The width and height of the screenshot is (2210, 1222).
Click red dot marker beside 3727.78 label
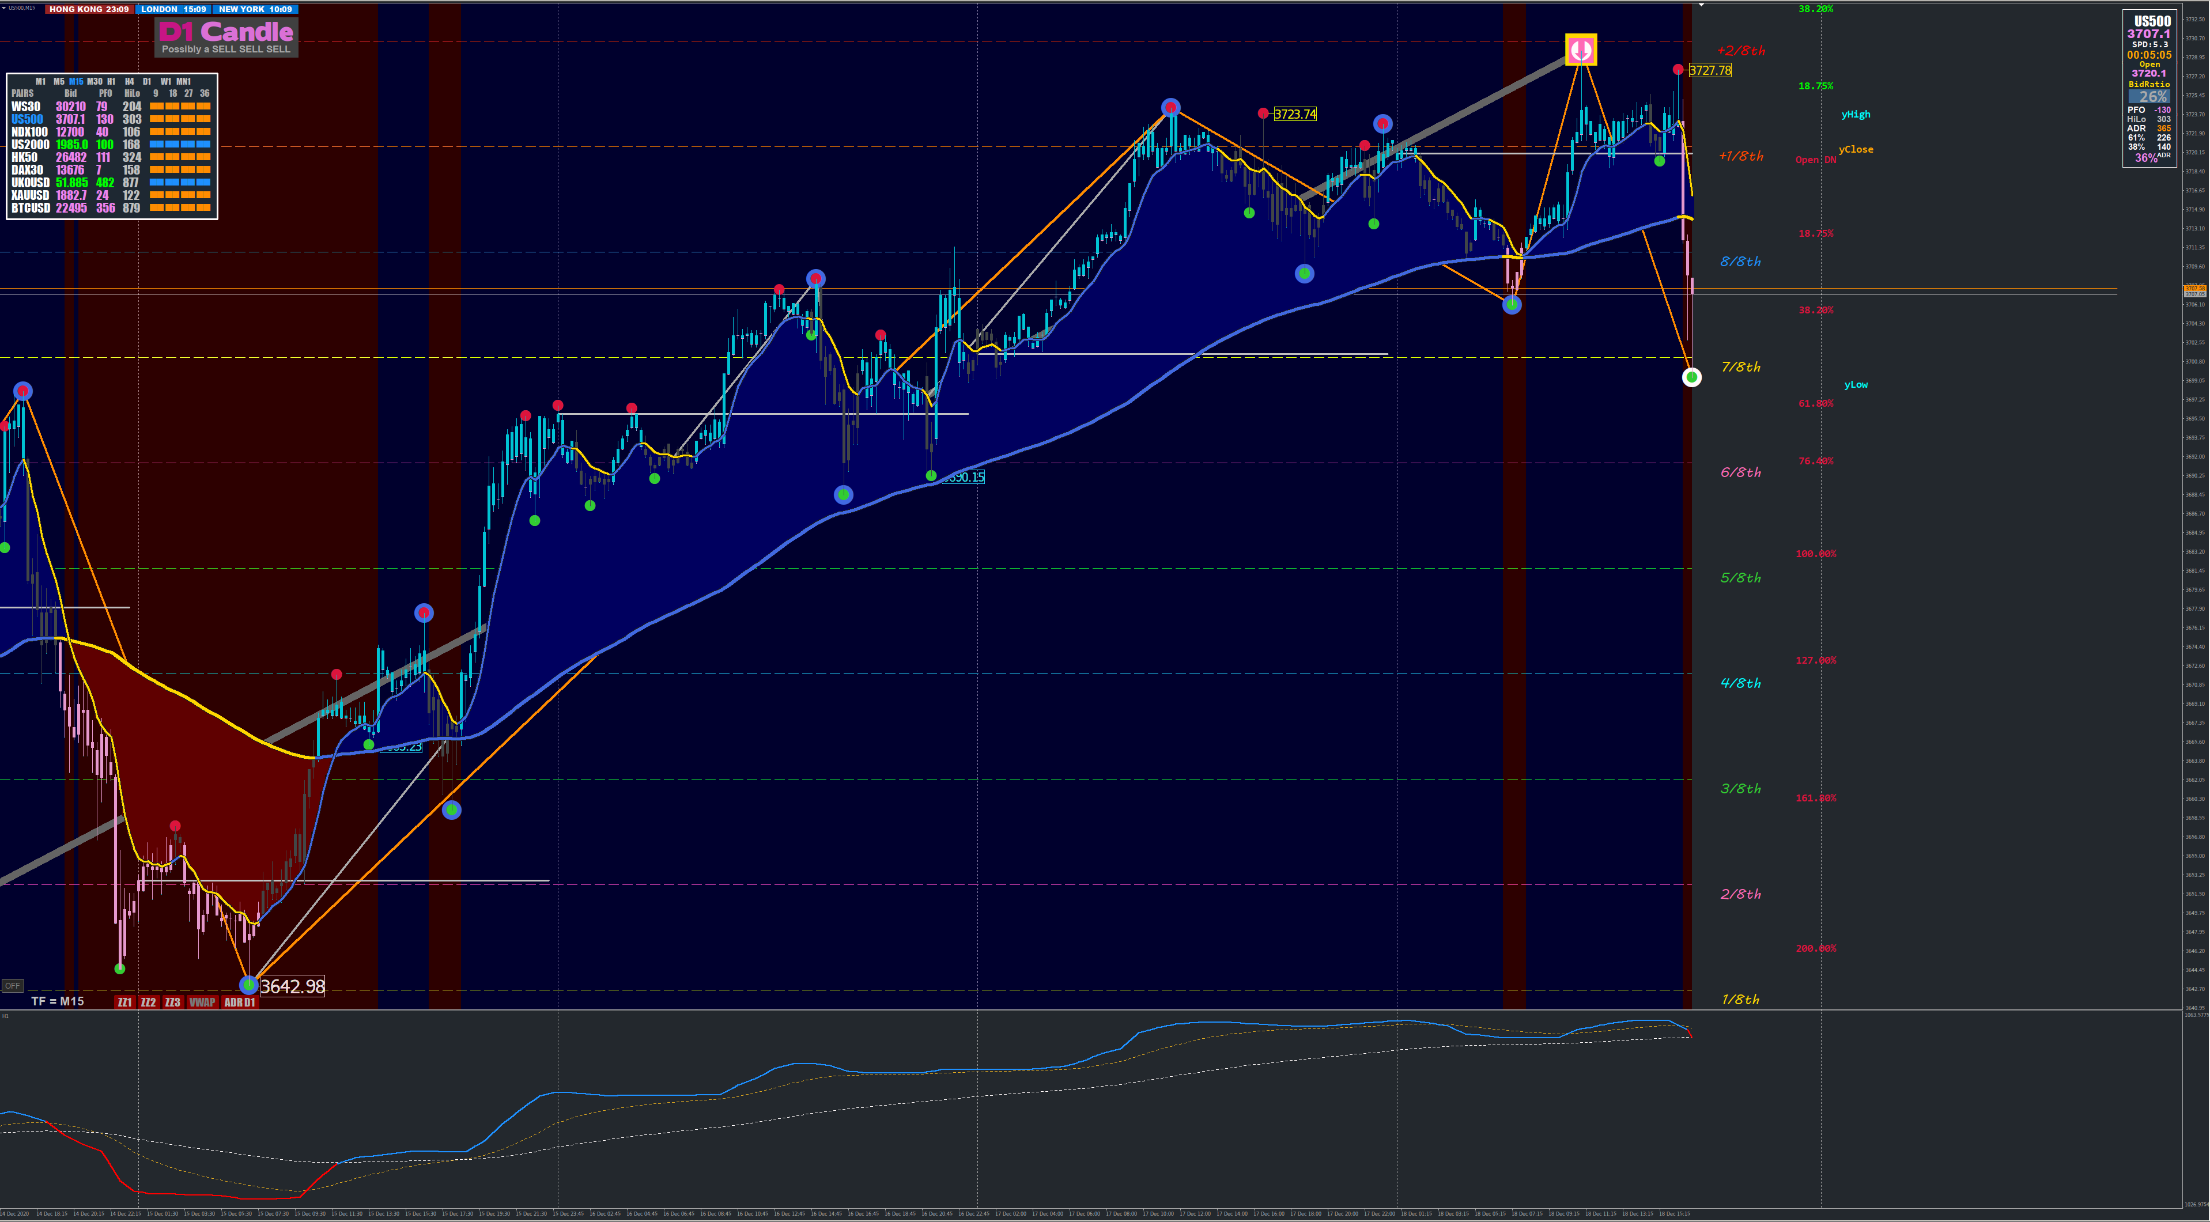[1677, 70]
